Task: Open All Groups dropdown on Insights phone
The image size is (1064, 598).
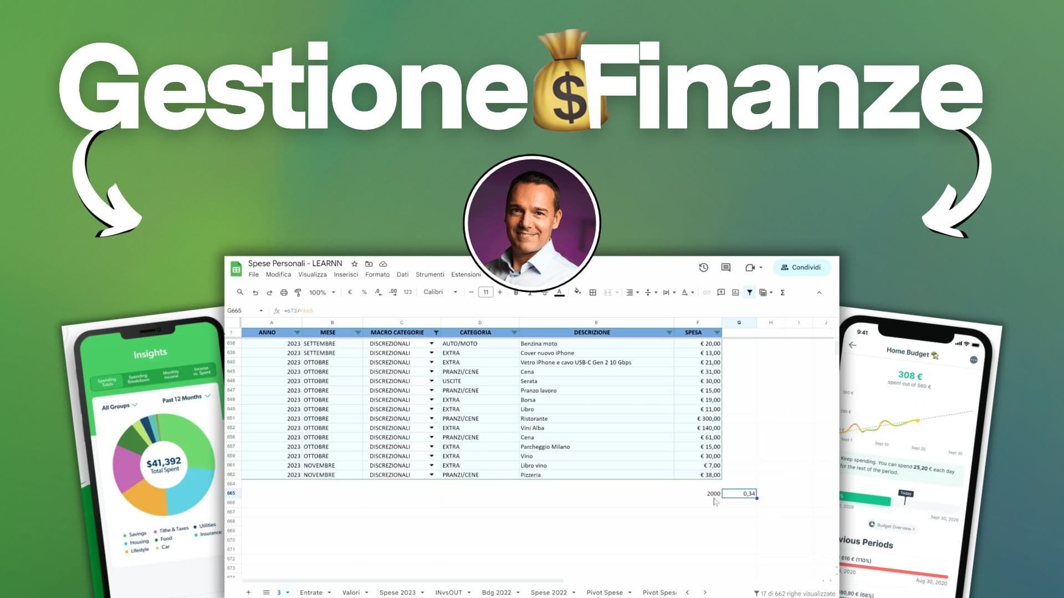Action: pyautogui.click(x=119, y=406)
